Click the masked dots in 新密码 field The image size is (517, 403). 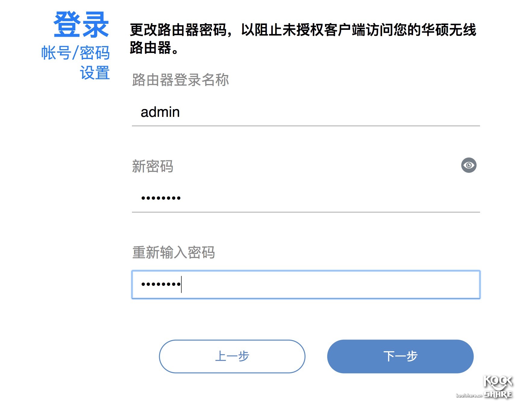coord(161,198)
